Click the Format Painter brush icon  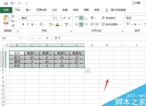13,26
